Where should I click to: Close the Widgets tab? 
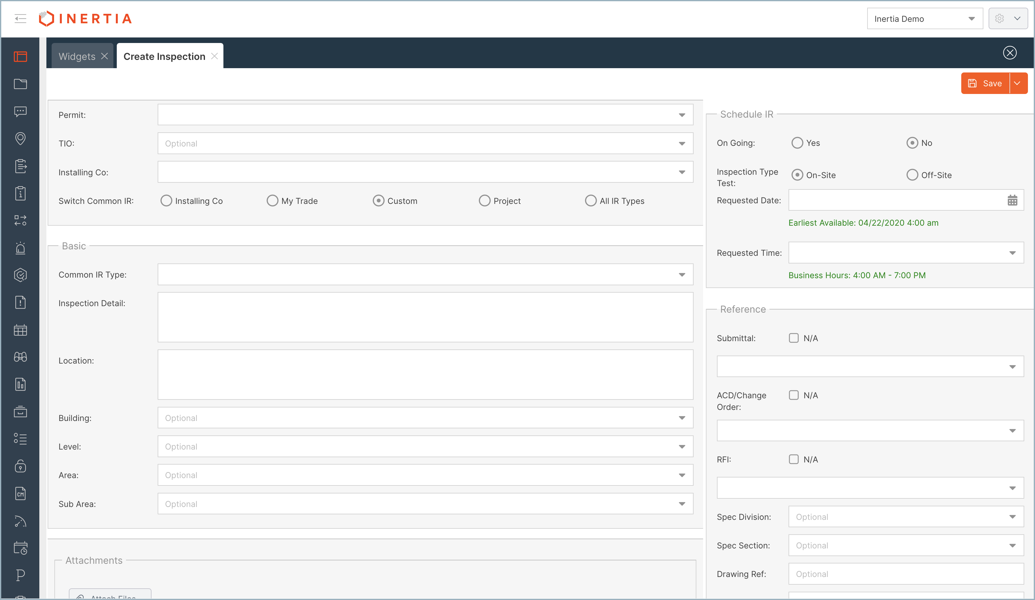[x=105, y=56]
